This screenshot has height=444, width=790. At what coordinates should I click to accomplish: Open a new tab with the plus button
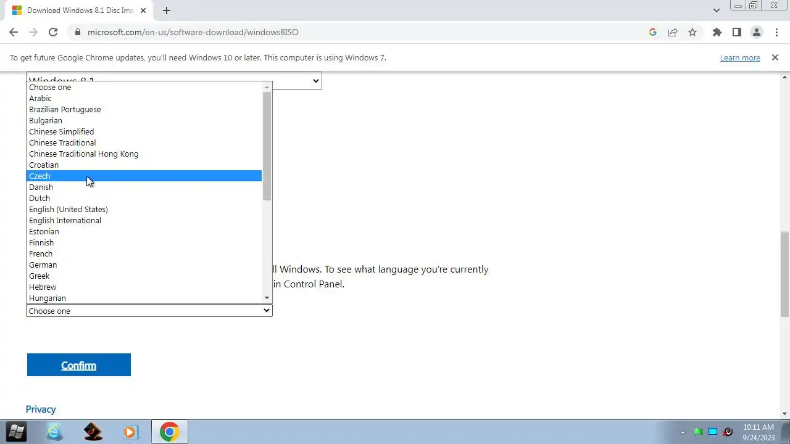click(167, 10)
